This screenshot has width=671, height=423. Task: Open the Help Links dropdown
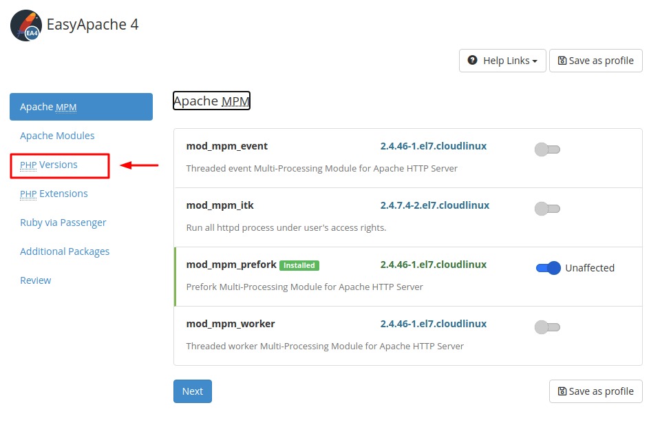tap(502, 61)
